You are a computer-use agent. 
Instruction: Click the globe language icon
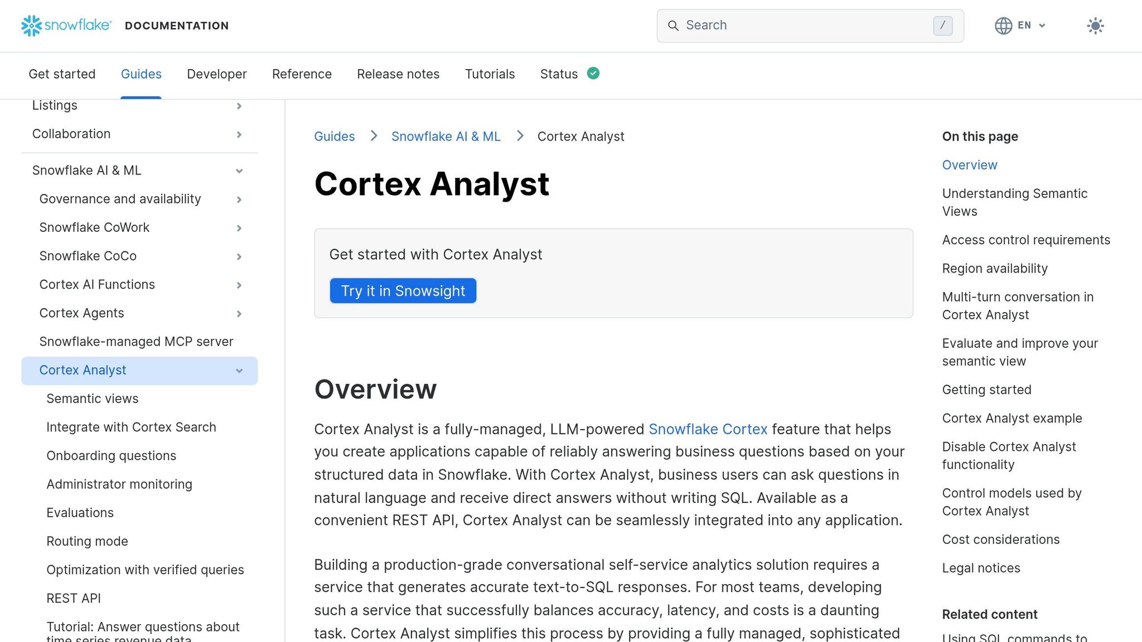pos(1003,26)
